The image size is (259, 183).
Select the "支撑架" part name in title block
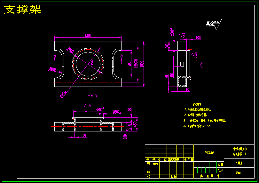(239, 163)
